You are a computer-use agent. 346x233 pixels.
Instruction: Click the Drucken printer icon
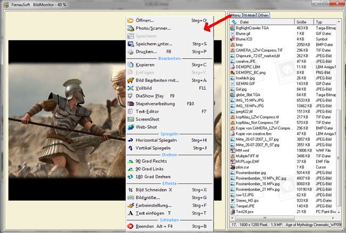pyautogui.click(x=131, y=51)
